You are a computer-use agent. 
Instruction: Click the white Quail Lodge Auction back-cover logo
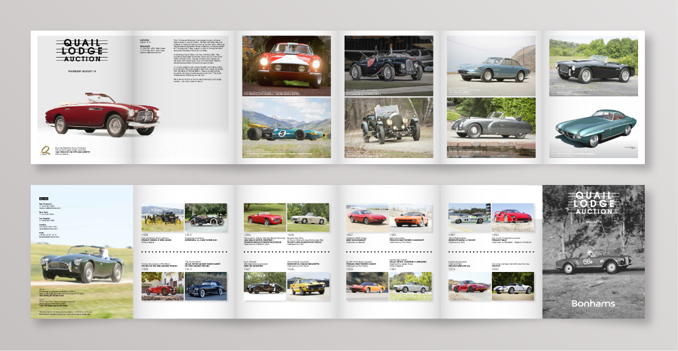pos(594,203)
